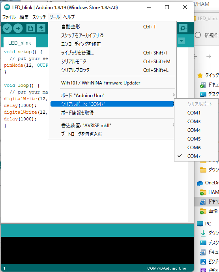Select COM3 serial port
Image resolution: width=219 pixels, height=272 pixels.
click(196, 122)
